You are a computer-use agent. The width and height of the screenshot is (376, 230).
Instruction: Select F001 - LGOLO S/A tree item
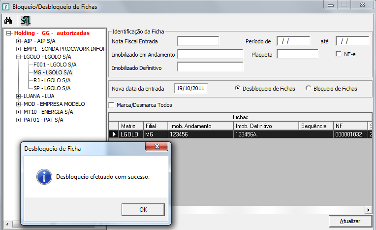pyautogui.click(x=55, y=65)
